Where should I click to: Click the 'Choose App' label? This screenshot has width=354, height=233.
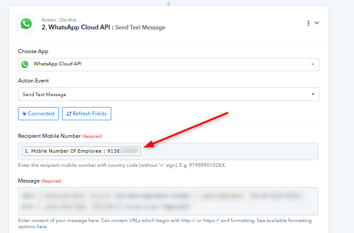pos(33,51)
